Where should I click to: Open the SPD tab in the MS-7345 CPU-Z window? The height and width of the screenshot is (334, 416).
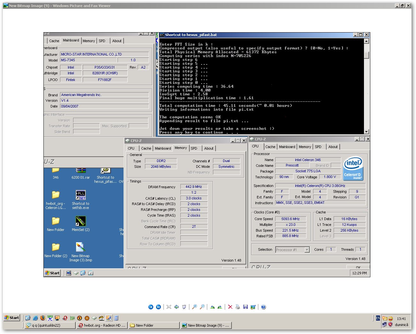(102, 41)
